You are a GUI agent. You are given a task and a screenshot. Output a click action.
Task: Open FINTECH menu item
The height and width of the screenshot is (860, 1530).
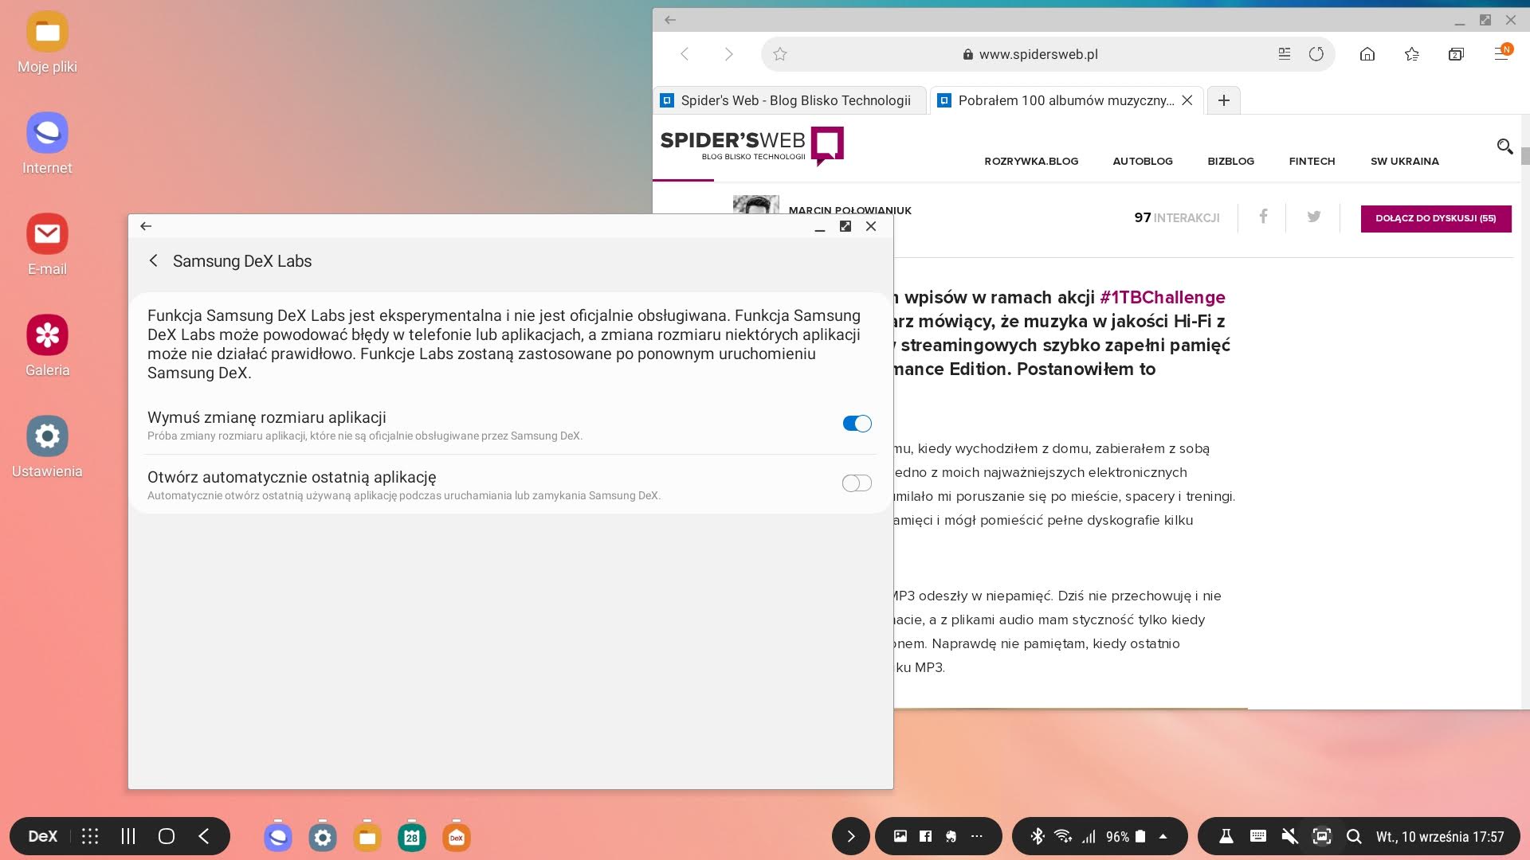[x=1312, y=161]
